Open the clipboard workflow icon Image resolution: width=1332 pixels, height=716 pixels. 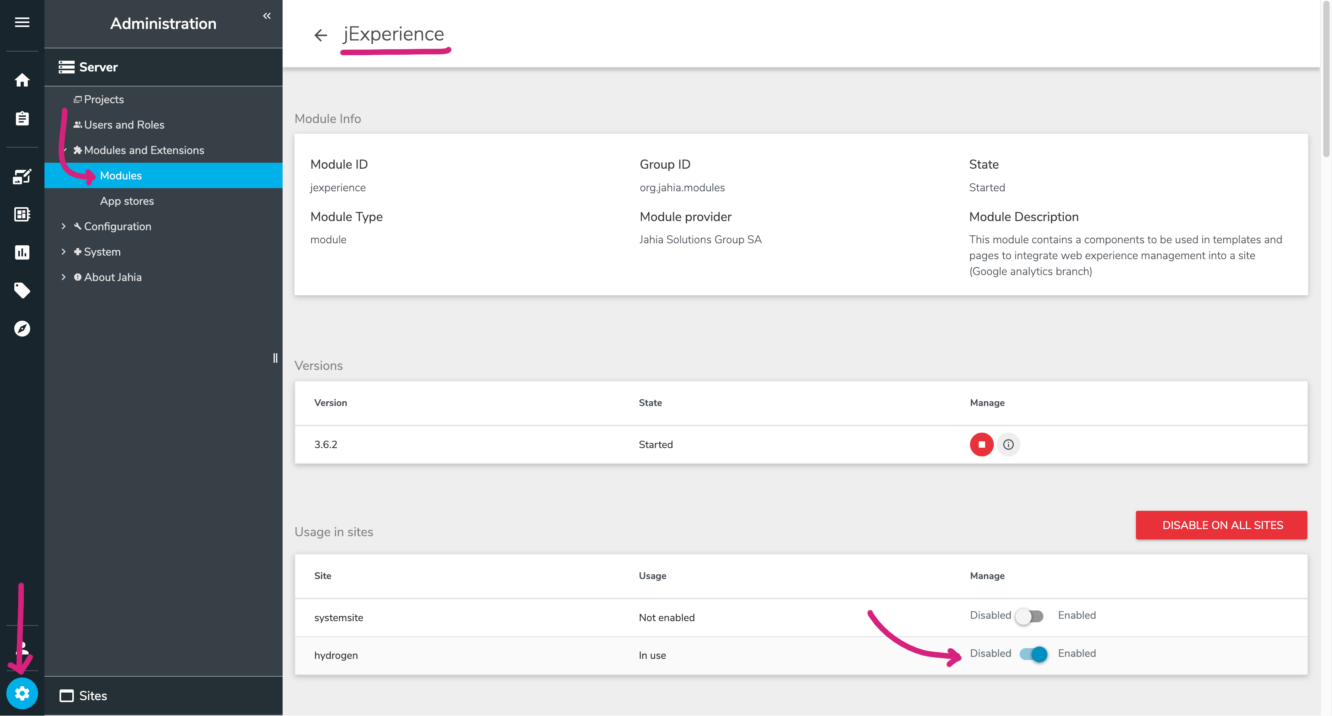[22, 118]
